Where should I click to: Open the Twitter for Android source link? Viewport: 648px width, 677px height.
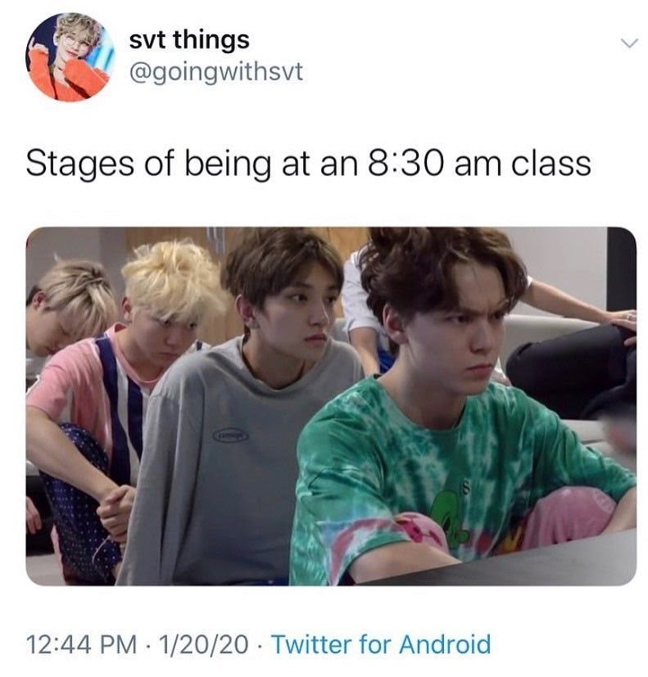coord(381,644)
